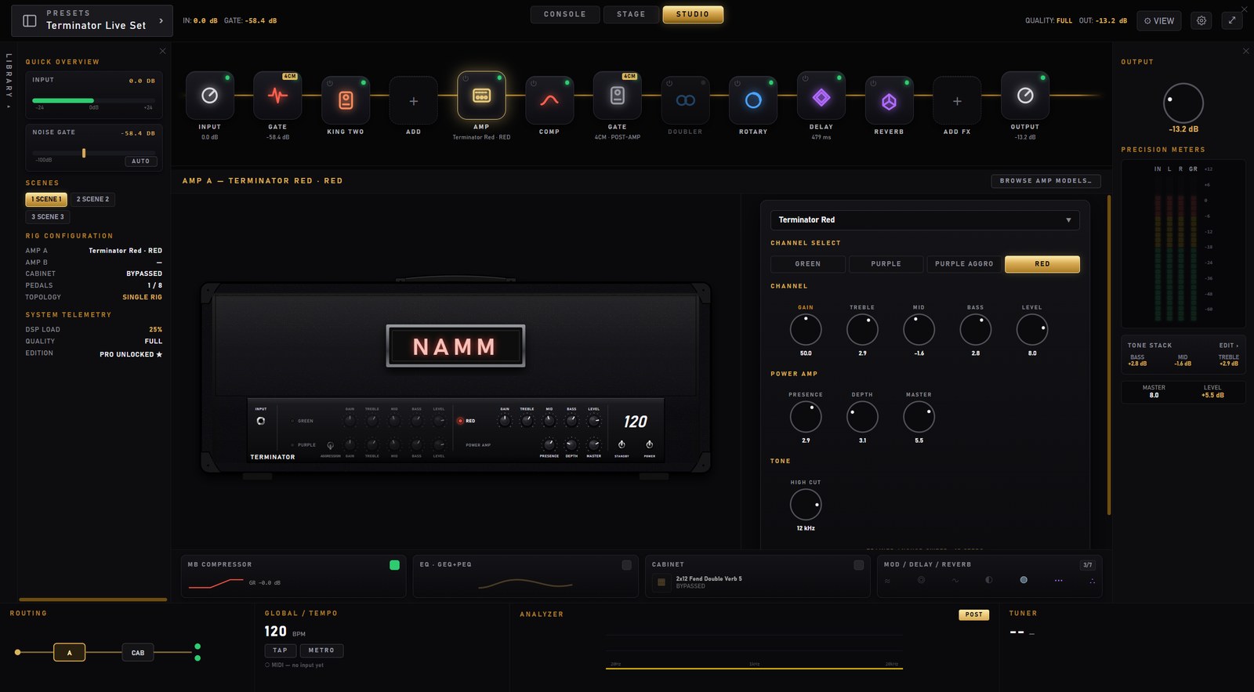Click the 120 BPM tempo value

coord(275,632)
